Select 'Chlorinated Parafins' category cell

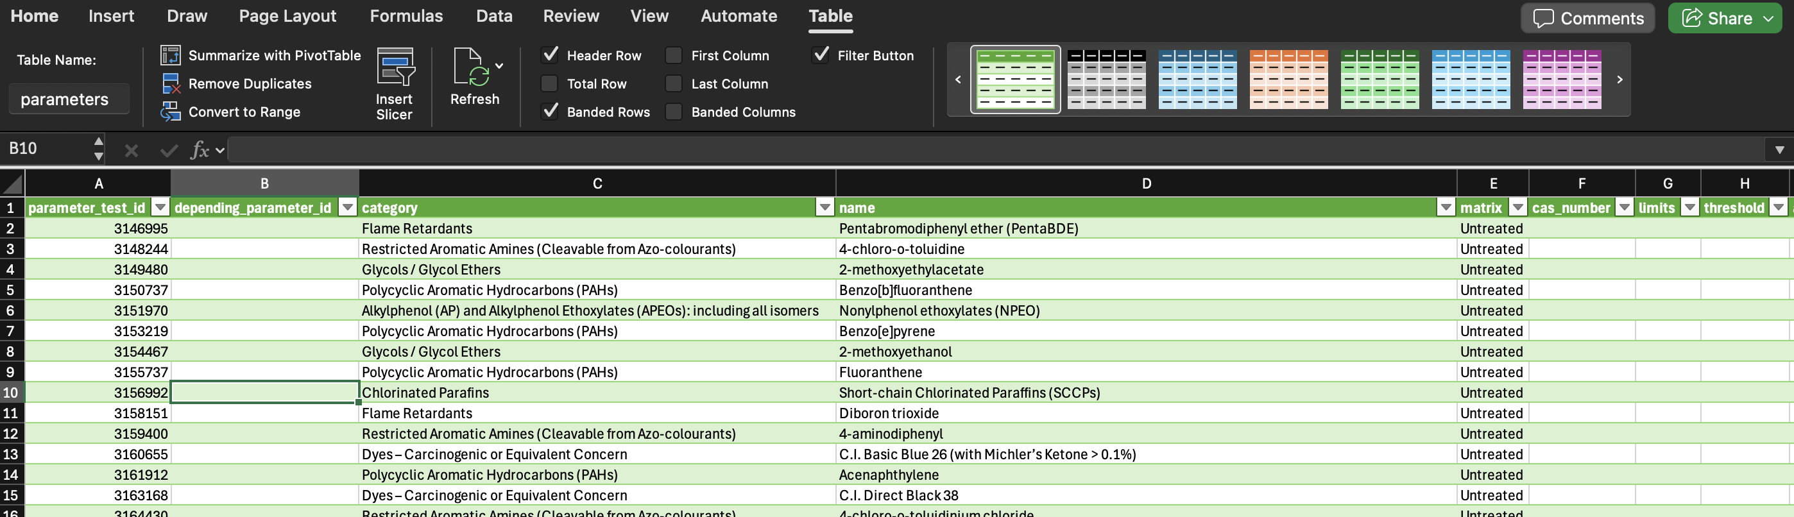pos(597,393)
